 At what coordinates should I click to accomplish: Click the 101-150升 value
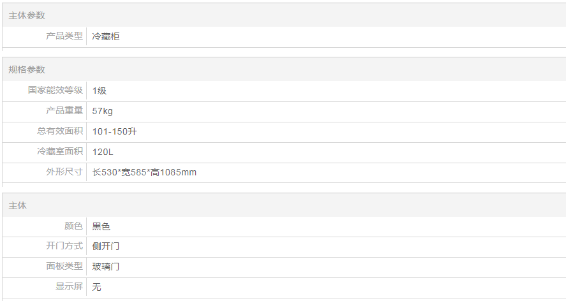115,131
